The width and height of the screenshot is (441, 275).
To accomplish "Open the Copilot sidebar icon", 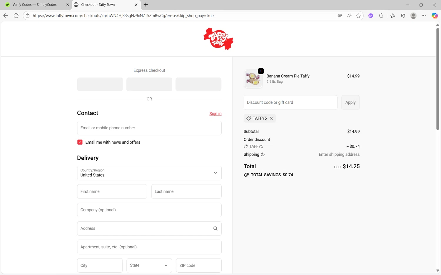I will coord(435,16).
